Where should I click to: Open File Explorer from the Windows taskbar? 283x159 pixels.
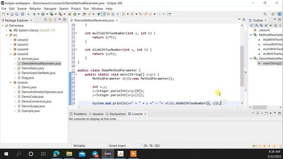click(x=69, y=154)
